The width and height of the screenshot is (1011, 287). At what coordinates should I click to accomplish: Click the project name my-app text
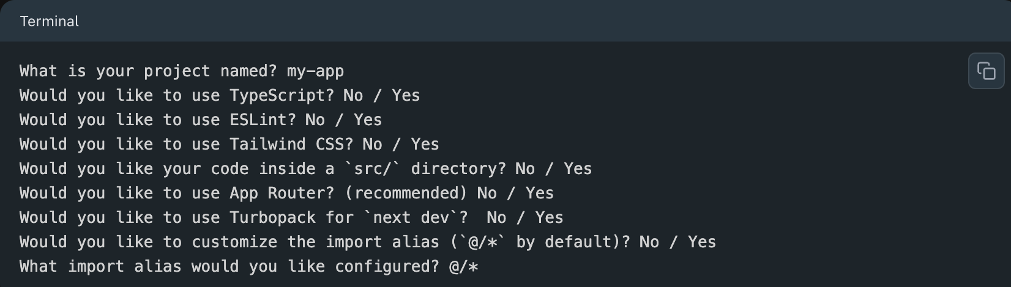tap(315, 71)
